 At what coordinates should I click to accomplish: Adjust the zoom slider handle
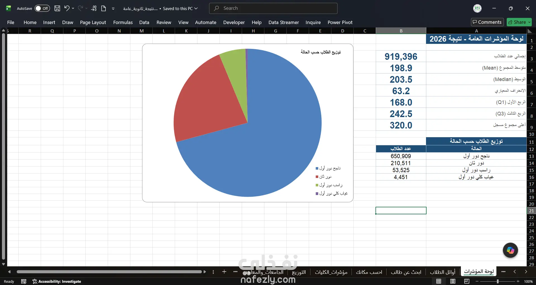pos(497,281)
